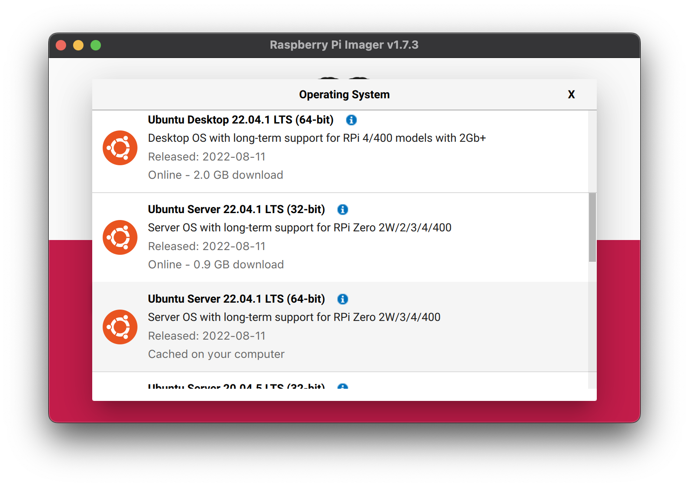Open info icon beside Ubuntu Server 22.04.1 32-bit

343,210
